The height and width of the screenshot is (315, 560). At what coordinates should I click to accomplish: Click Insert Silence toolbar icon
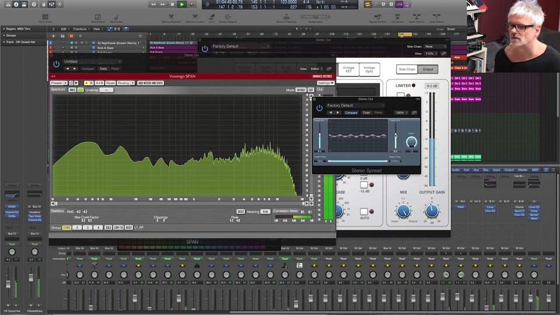click(x=436, y=16)
